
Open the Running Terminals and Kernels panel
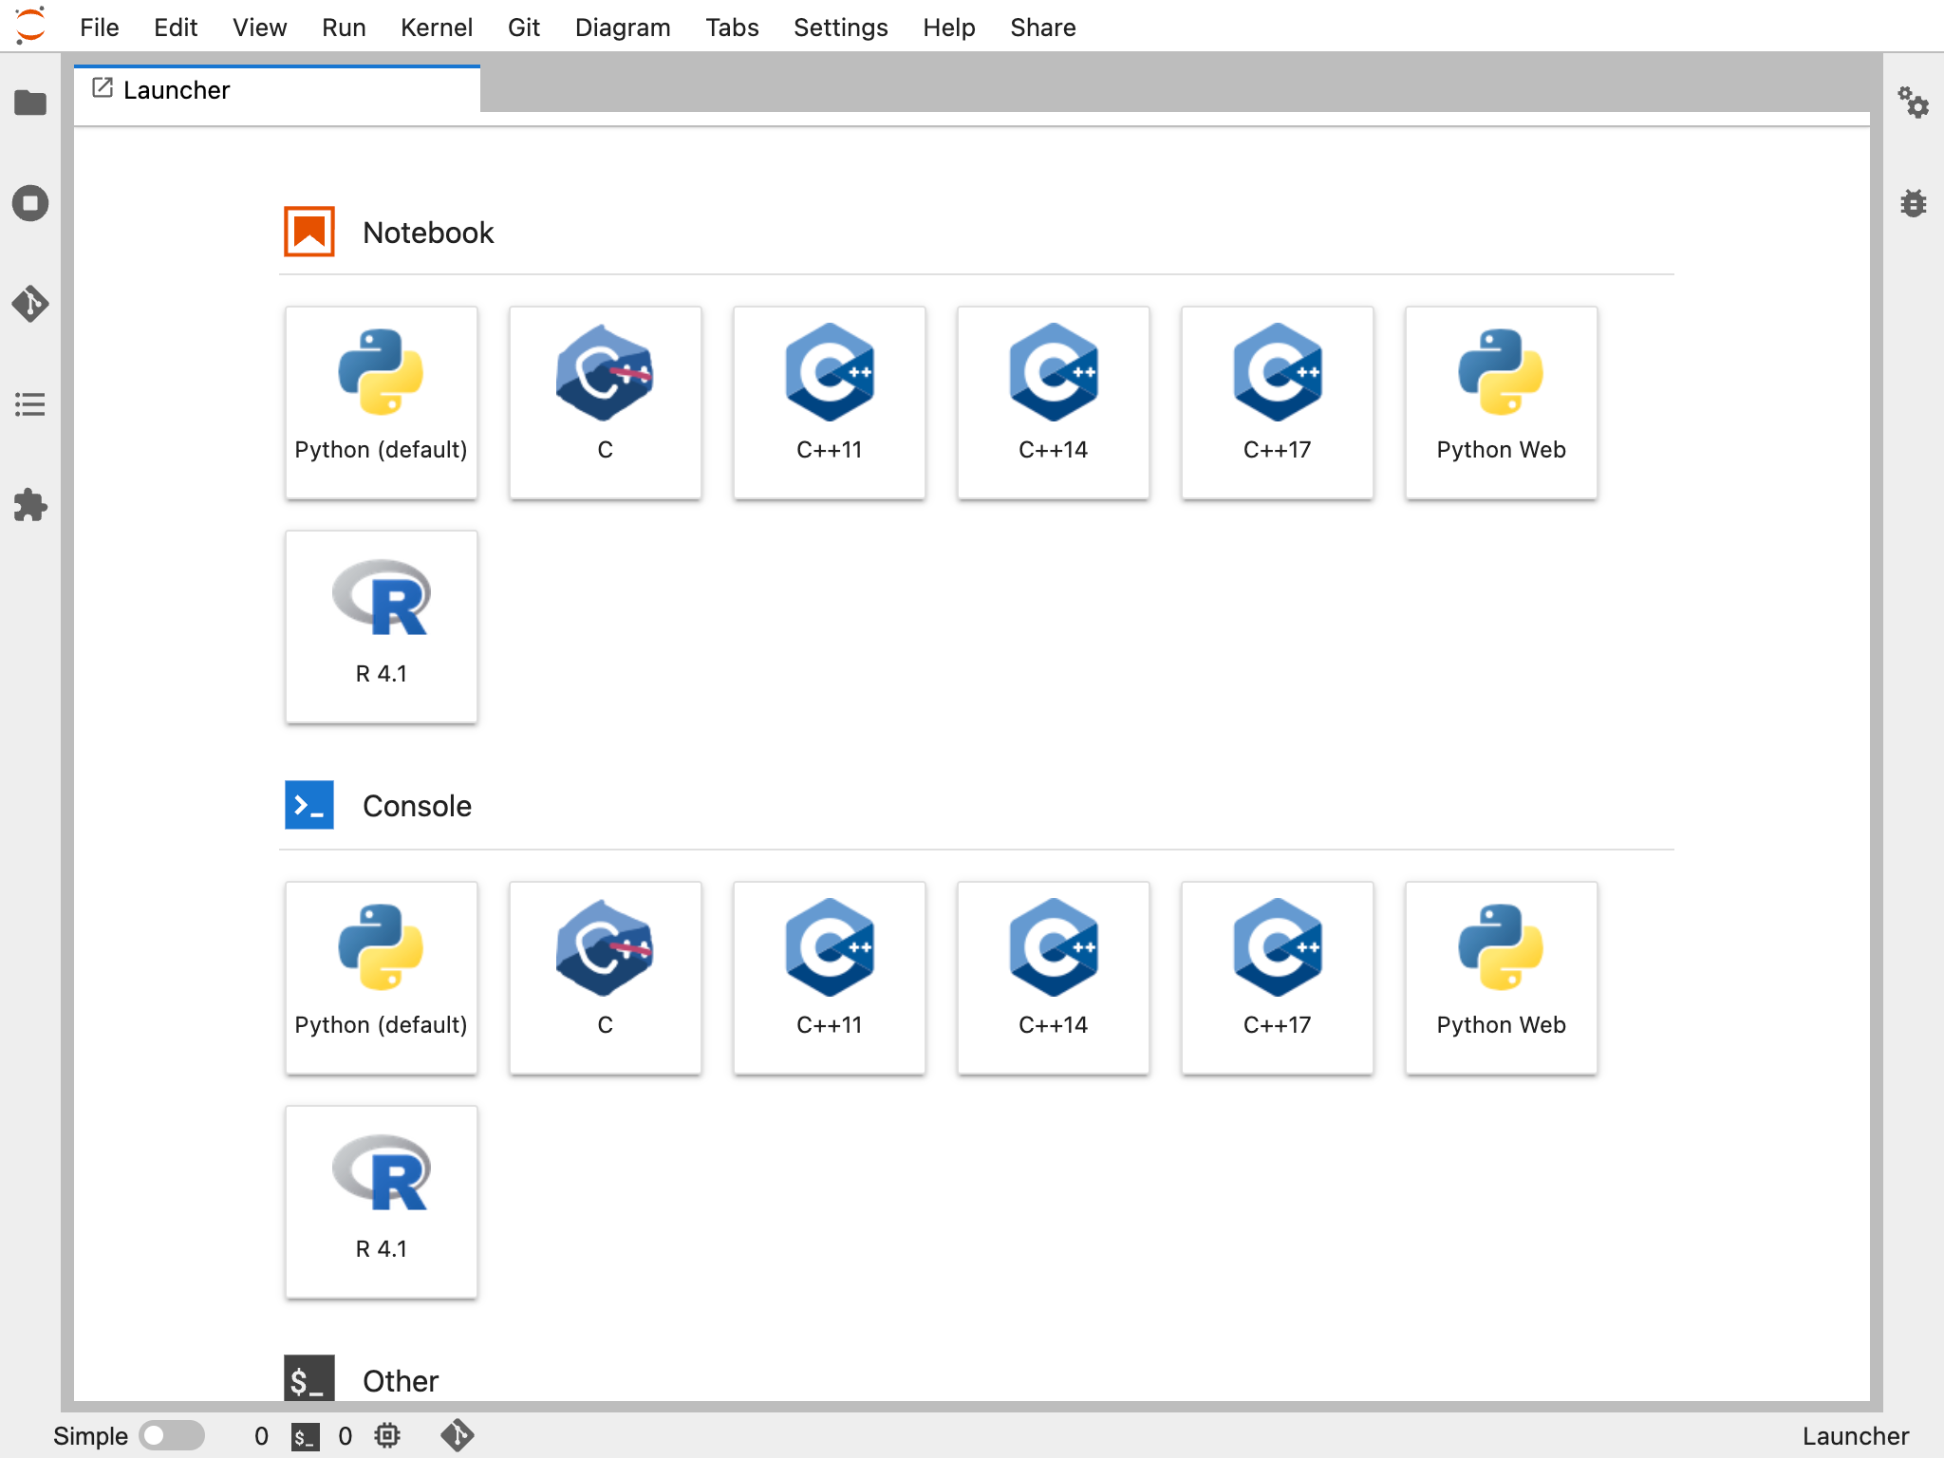pos(30,203)
